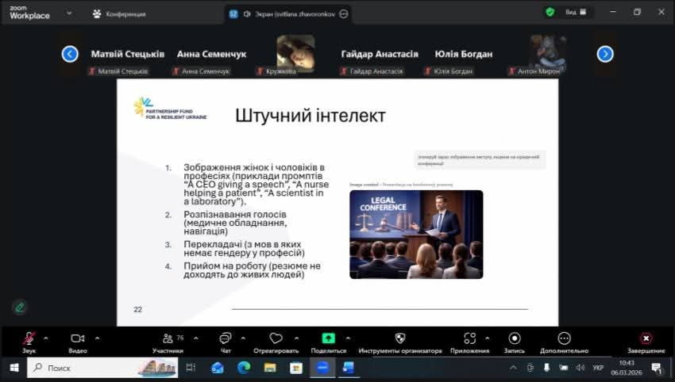The height and width of the screenshot is (382, 675).
Task: Click the green annotation pencil icon
Action: pyautogui.click(x=19, y=307)
